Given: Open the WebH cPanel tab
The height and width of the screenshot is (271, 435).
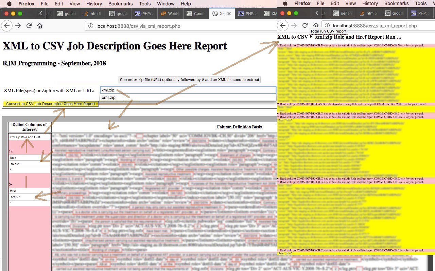Looking at the screenshot, I should tap(170, 14).
